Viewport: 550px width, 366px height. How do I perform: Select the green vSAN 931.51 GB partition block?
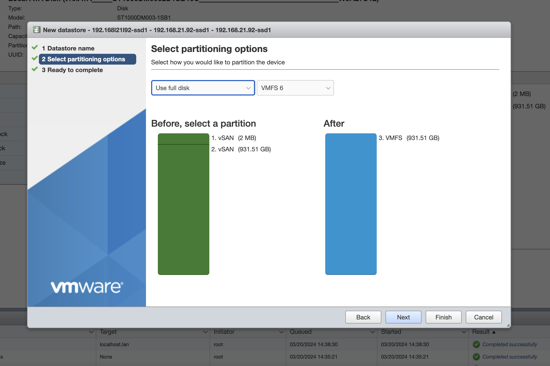[183, 209]
